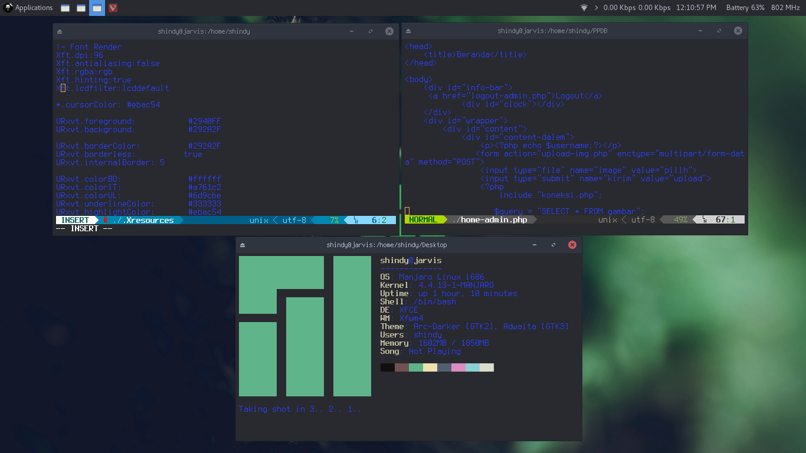The width and height of the screenshot is (806, 453).
Task: Launch Vivaldi from the top panel
Action: 113,8
